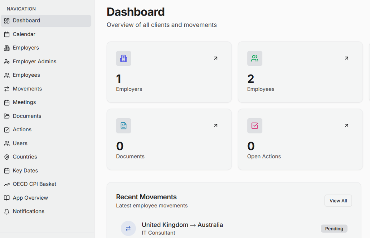This screenshot has width=370, height=238.
Task: Go to Movements in the sidebar
Action: point(27,89)
